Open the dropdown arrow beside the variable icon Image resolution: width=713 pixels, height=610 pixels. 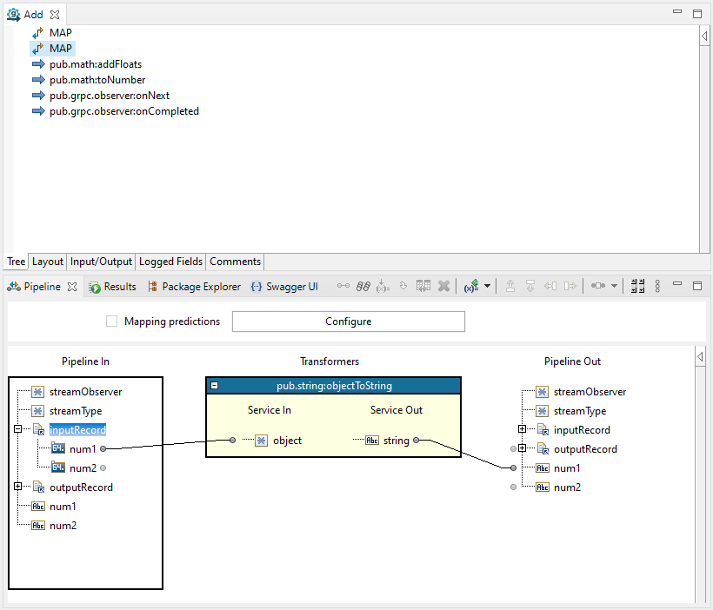[x=487, y=286]
